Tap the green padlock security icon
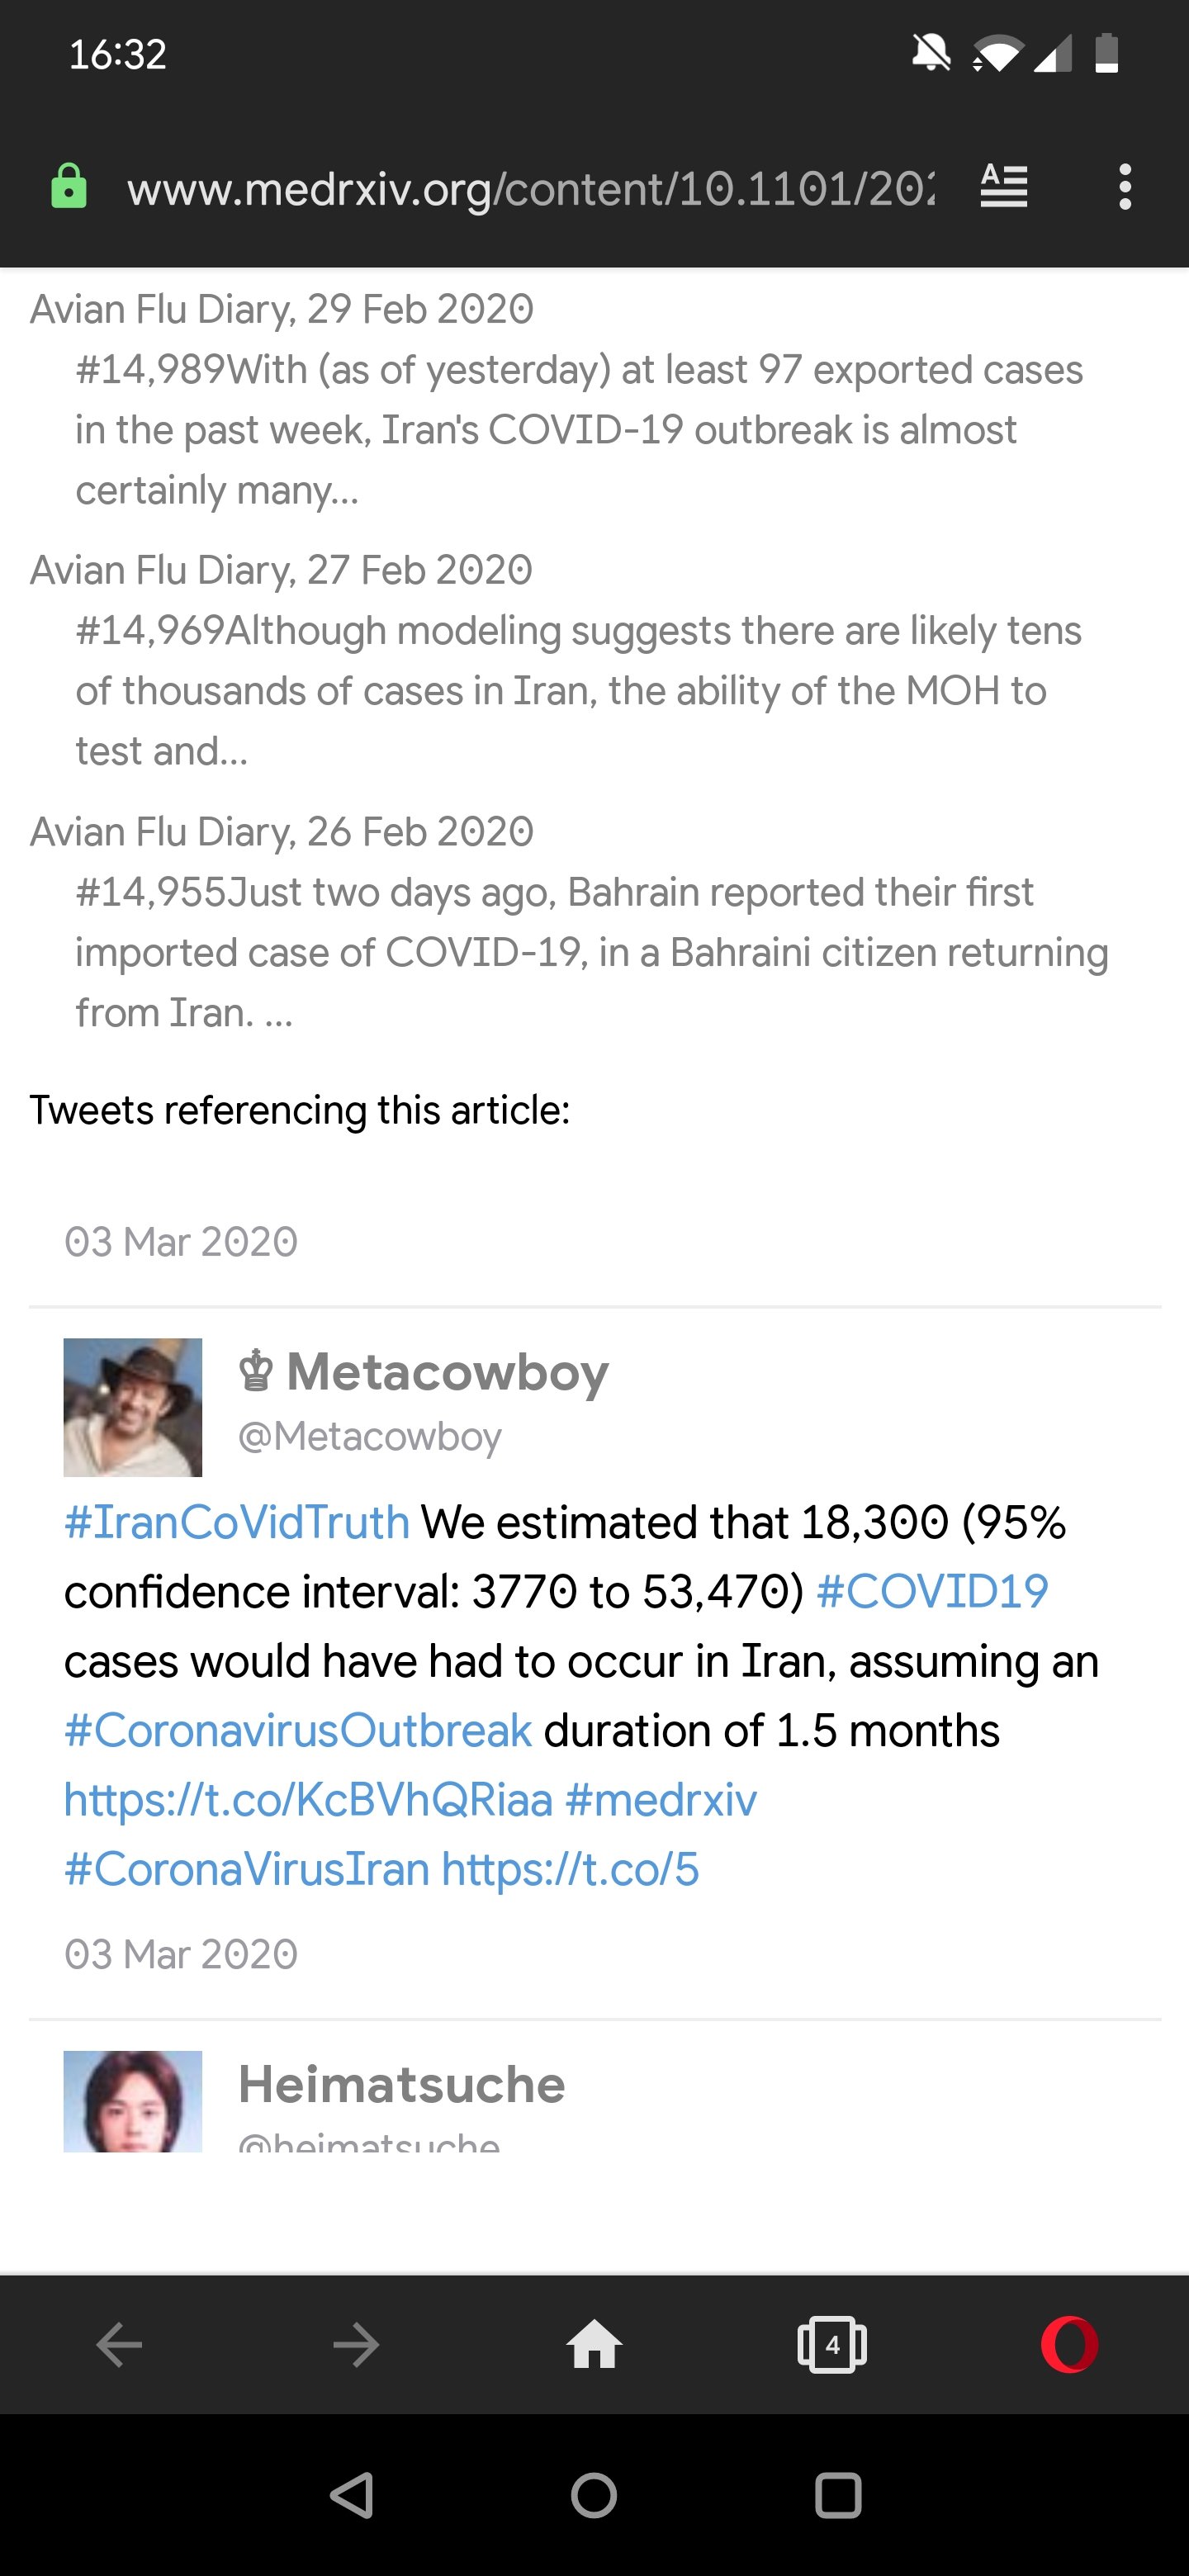 68,188
